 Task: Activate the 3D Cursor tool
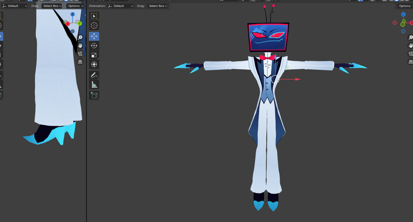(94, 25)
